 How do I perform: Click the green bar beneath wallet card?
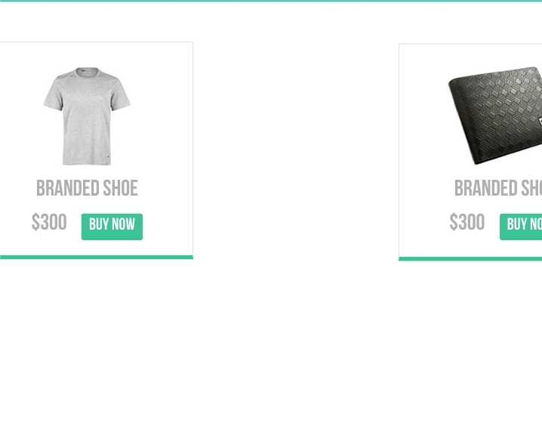[x=470, y=259]
